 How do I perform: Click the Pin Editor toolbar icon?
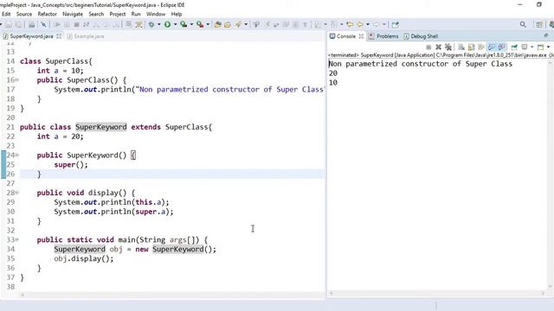(395, 24)
